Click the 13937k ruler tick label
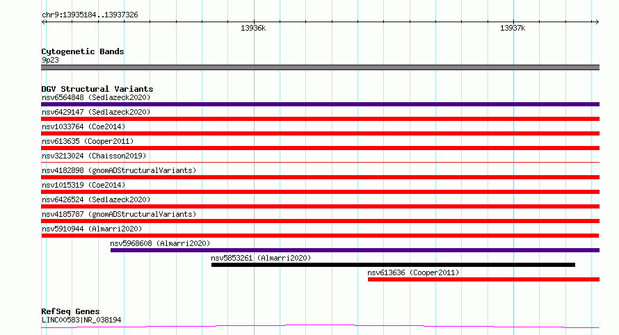 coord(513,28)
